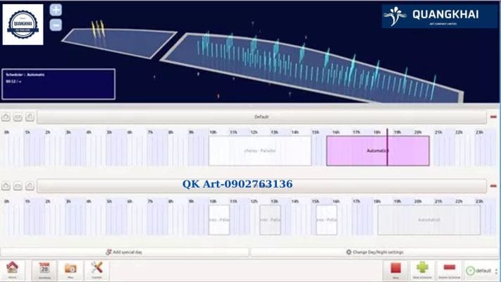Select the pink Automatic block
The height and width of the screenshot is (282, 501).
(378, 151)
